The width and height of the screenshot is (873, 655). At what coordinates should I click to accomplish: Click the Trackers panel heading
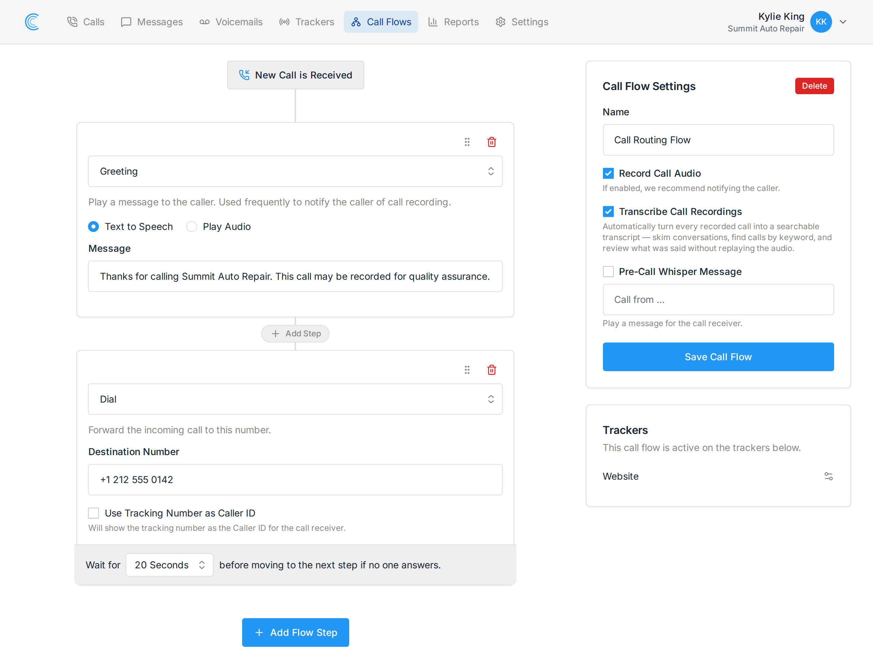625,430
